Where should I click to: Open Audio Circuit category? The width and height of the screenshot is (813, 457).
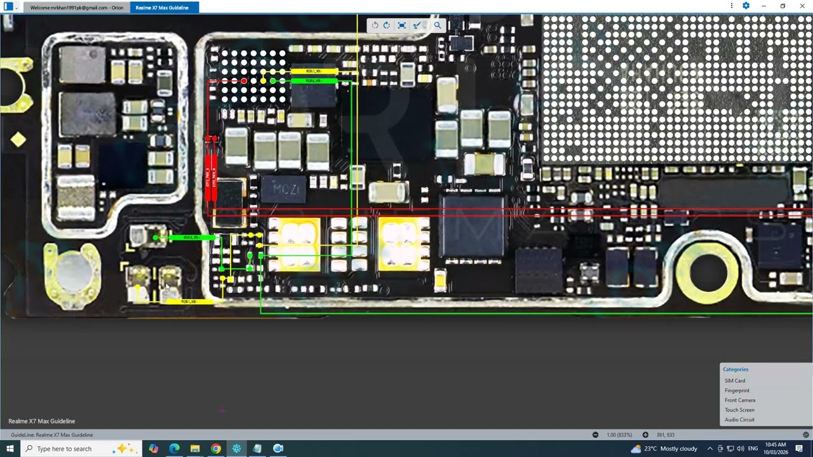tap(739, 420)
